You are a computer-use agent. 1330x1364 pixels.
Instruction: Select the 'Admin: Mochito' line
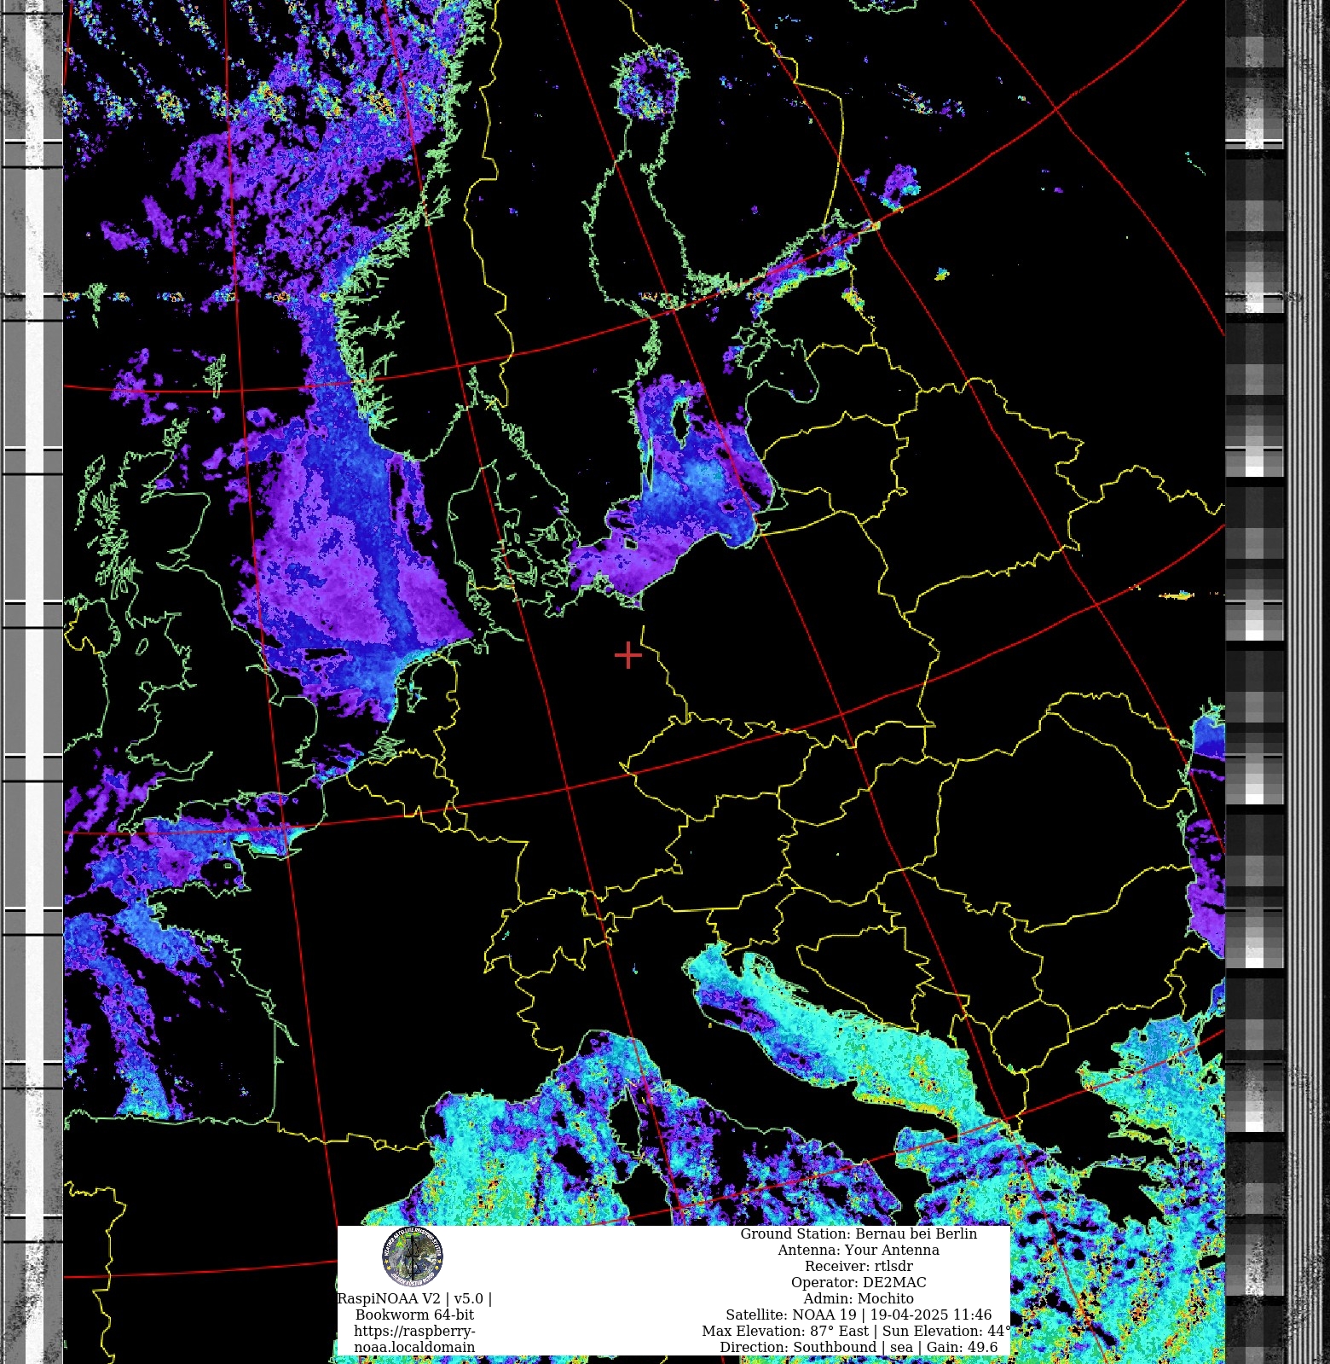click(859, 1298)
